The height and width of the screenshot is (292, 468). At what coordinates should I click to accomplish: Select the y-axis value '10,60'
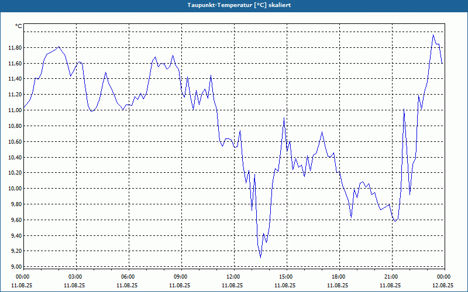(15, 142)
